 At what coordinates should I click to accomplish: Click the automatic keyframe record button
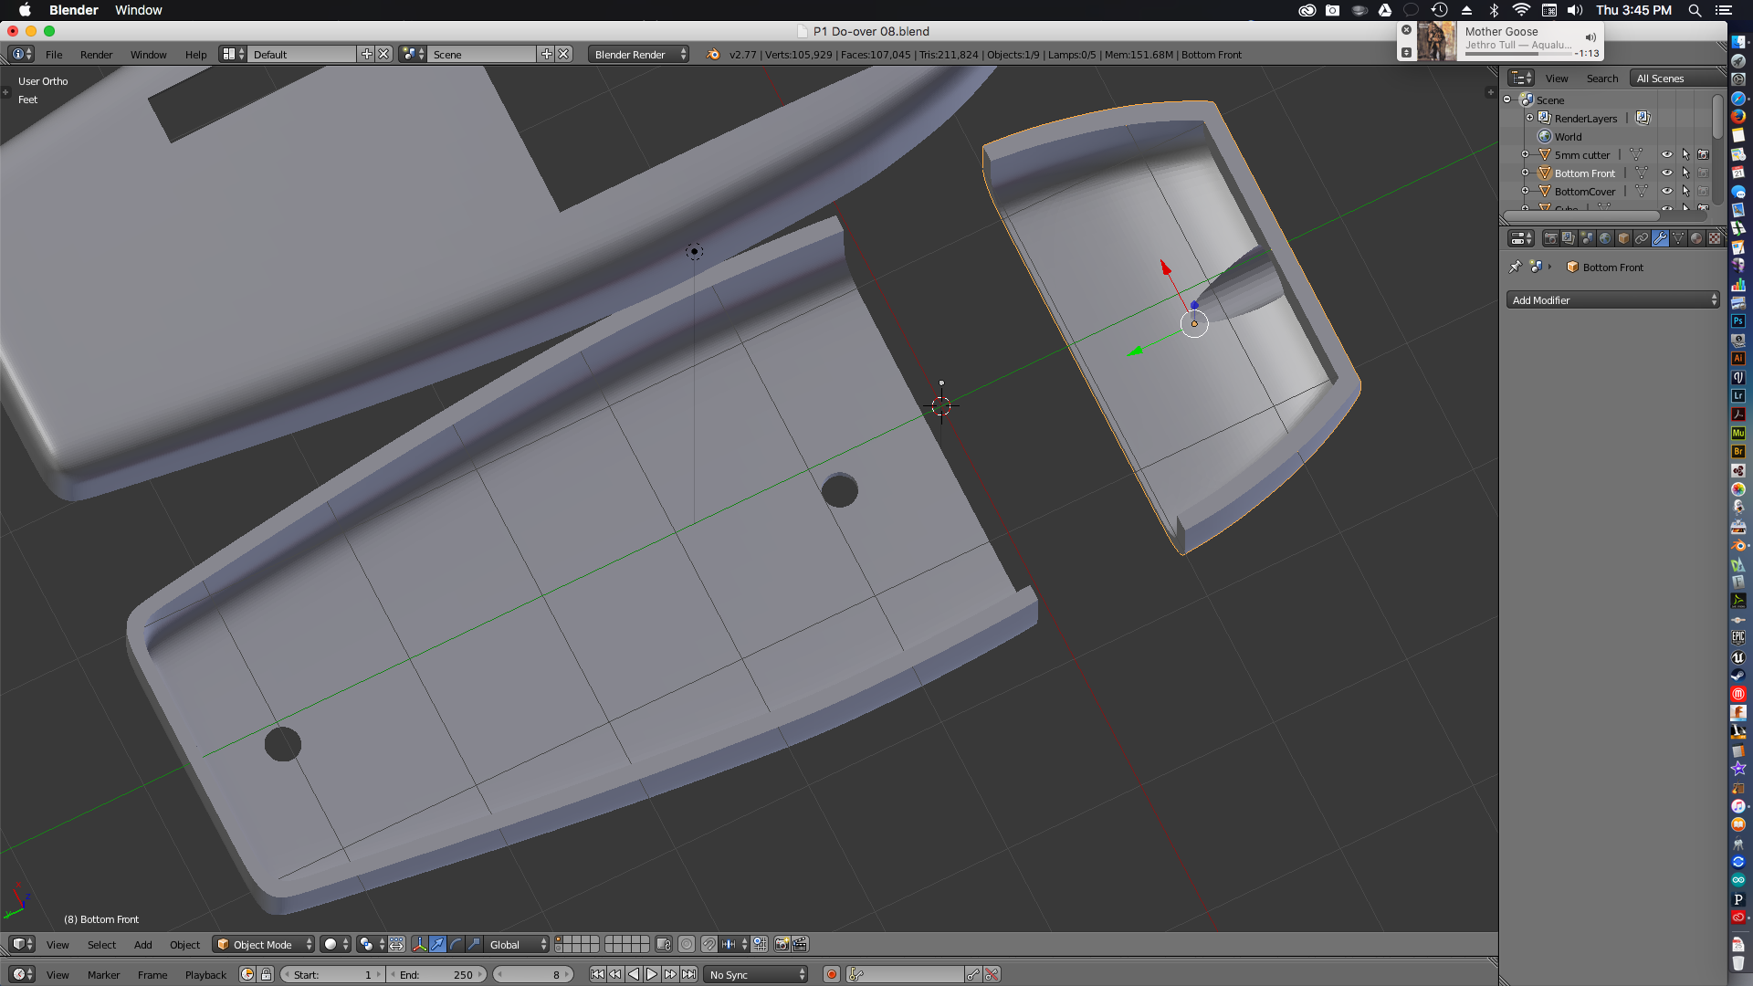832,974
